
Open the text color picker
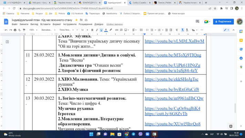click(106, 30)
